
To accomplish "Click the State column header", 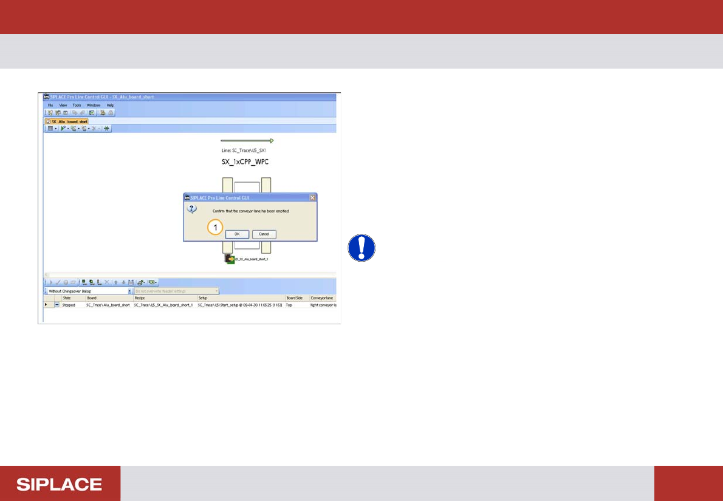I will pyautogui.click(x=72, y=298).
